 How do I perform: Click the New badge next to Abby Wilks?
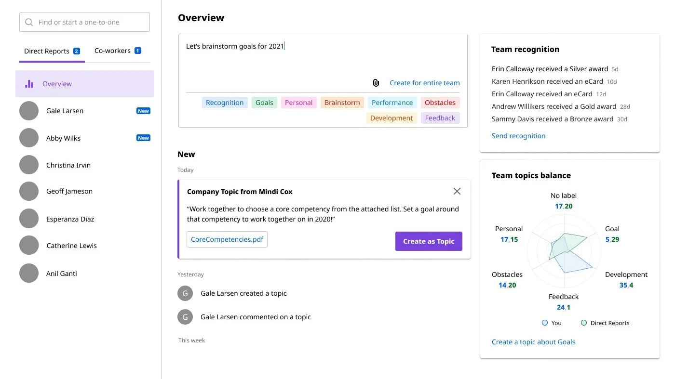tap(143, 138)
